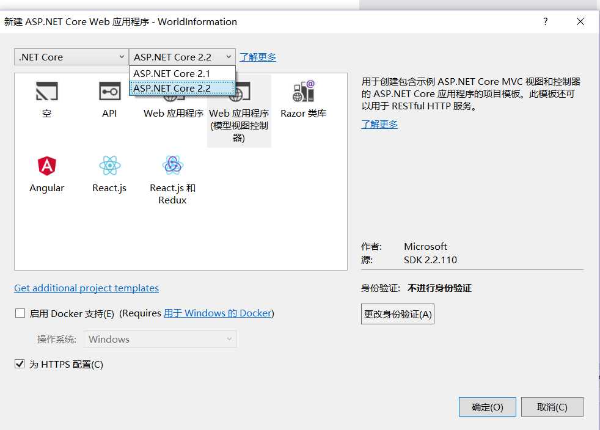Uncheck the HTTPS configuration checkbox
The height and width of the screenshot is (430, 600).
pos(20,364)
